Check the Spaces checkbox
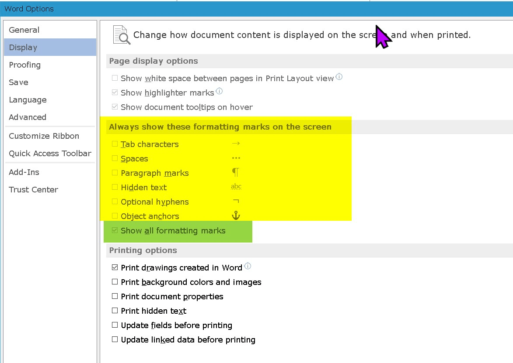 click(x=115, y=158)
